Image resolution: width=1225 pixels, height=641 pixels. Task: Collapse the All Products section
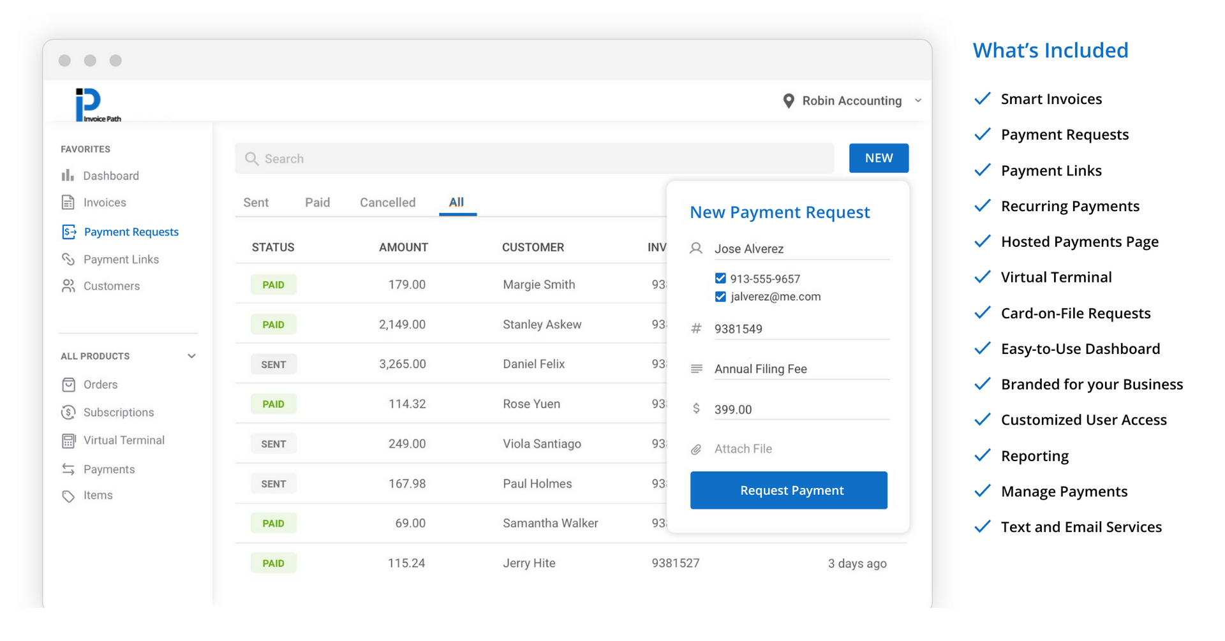point(191,355)
